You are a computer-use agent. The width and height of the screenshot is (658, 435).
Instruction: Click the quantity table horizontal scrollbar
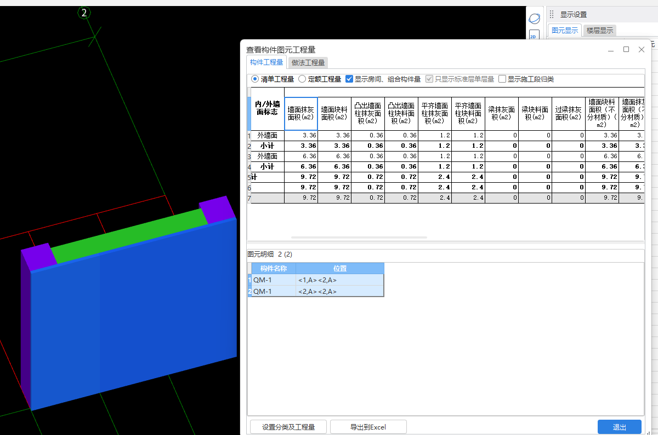(359, 237)
